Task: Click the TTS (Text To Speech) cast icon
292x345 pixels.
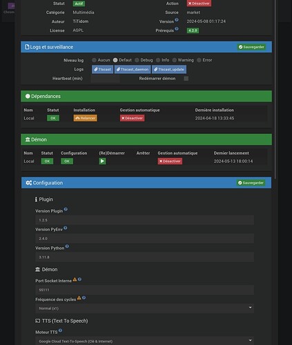Action: [37, 321]
